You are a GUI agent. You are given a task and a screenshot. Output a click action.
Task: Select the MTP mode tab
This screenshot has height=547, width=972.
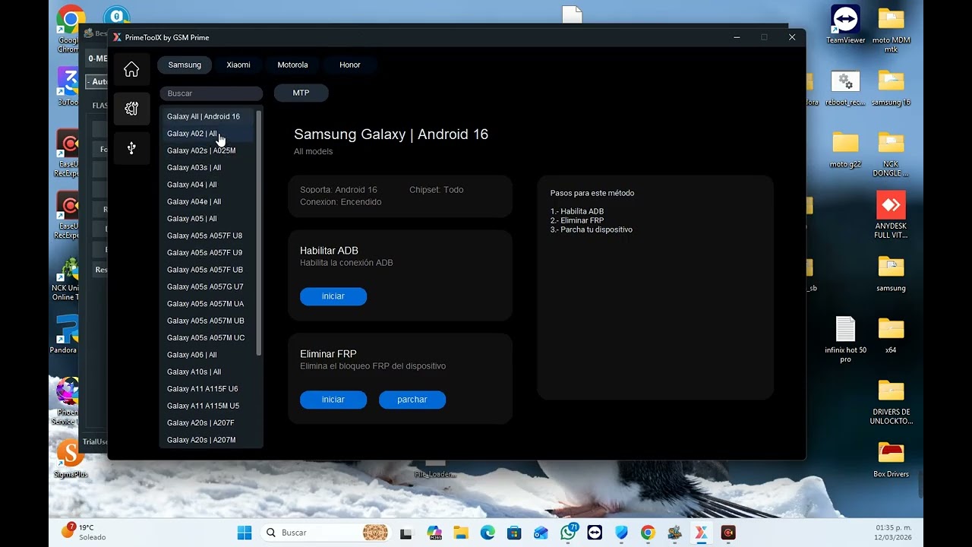click(x=301, y=93)
